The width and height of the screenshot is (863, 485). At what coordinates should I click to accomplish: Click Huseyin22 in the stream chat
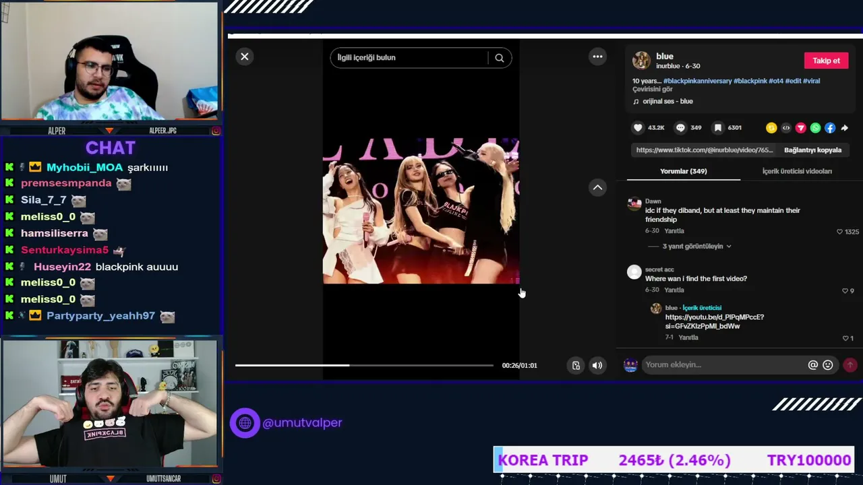click(62, 267)
